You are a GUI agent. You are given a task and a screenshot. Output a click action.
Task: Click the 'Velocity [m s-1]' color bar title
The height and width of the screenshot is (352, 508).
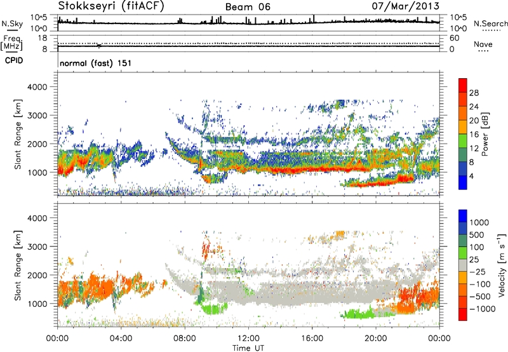click(502, 266)
